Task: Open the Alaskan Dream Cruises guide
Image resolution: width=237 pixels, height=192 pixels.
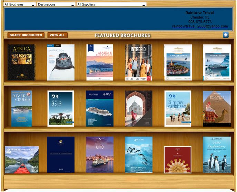Action: [x=21, y=160]
